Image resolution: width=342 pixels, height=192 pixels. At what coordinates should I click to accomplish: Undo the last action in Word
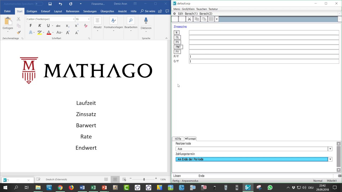[60, 4]
